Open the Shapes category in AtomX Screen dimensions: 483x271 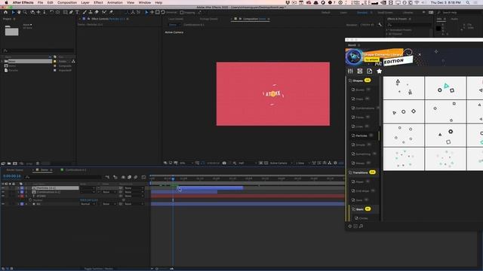click(358, 81)
